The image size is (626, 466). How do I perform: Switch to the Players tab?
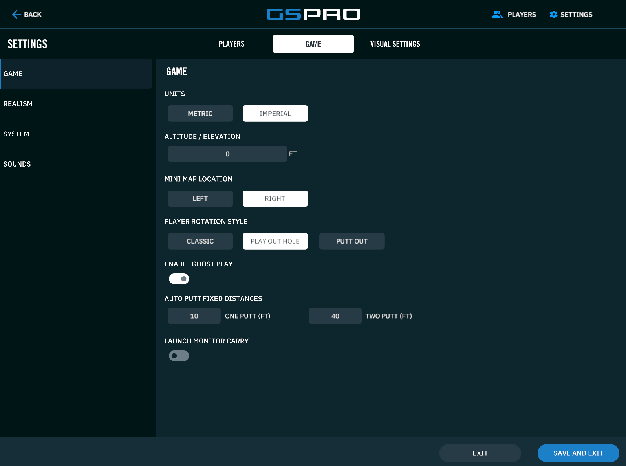pos(231,44)
